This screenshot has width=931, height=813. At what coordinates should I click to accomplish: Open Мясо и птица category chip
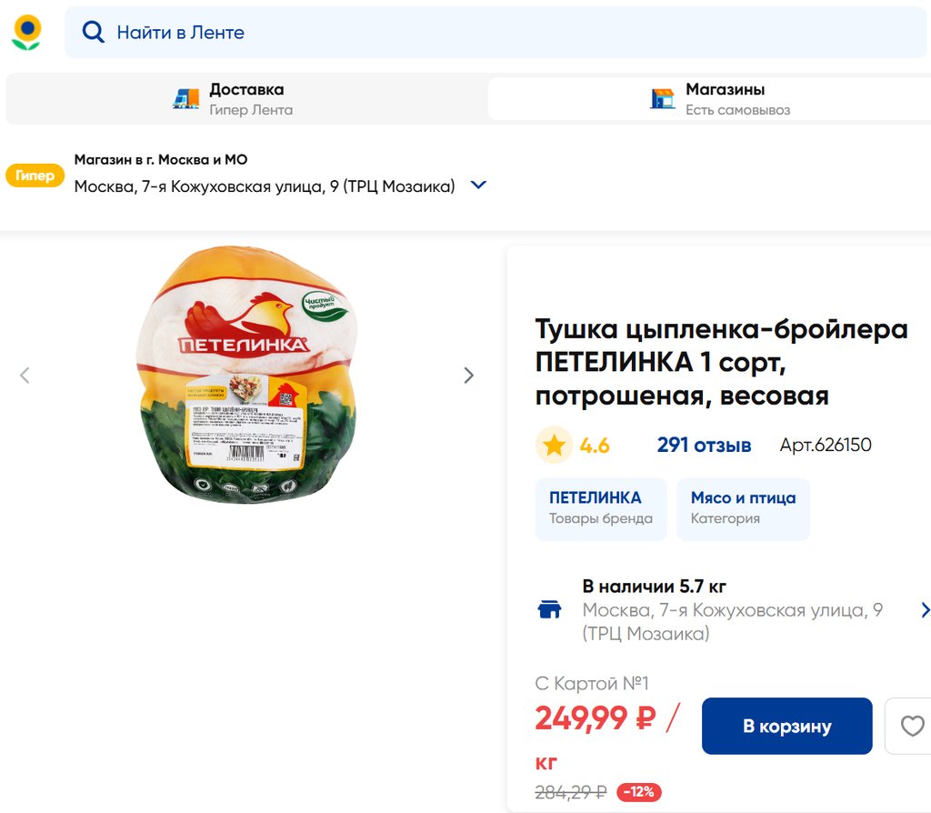[743, 508]
